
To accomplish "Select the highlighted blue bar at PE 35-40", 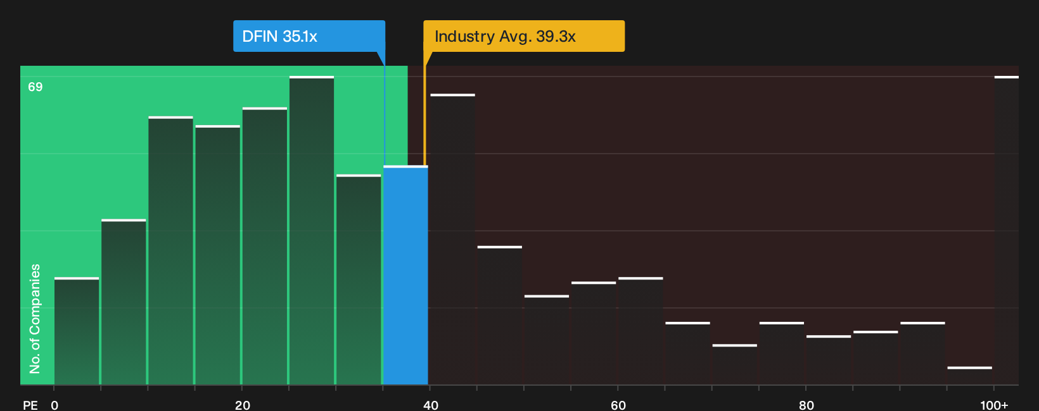I will click(405, 275).
